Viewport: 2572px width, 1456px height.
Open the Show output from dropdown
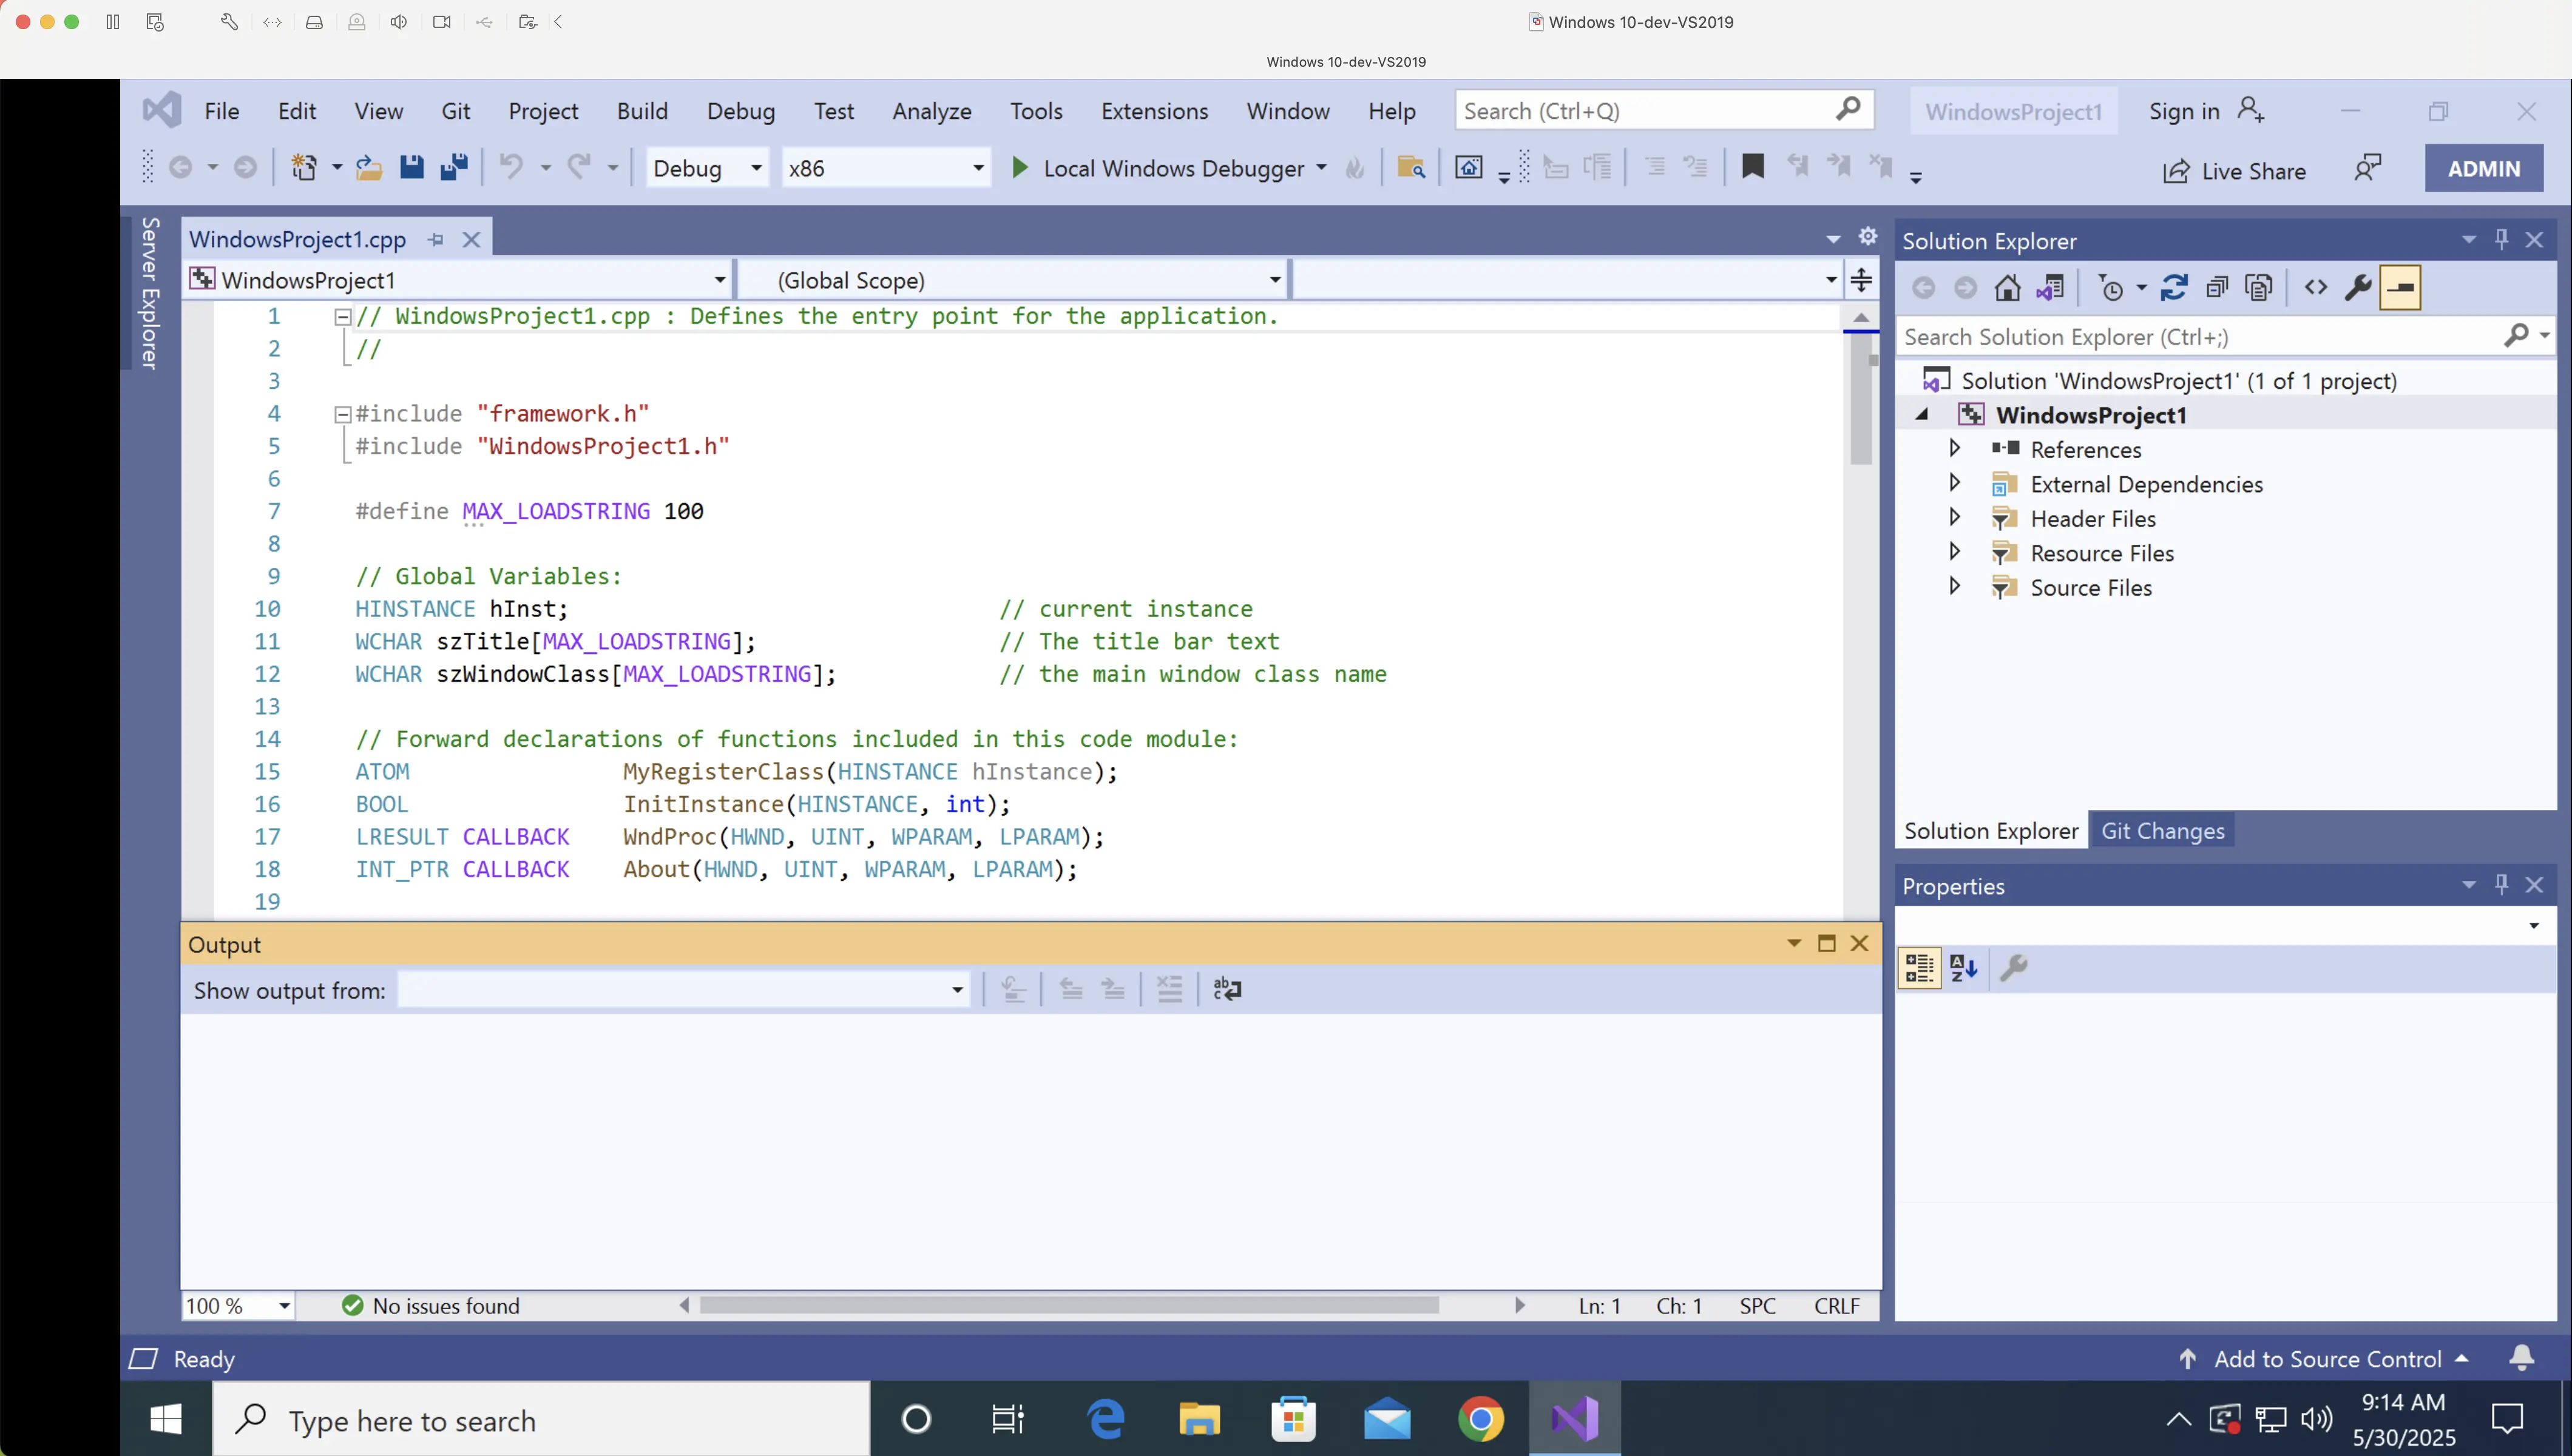point(683,990)
